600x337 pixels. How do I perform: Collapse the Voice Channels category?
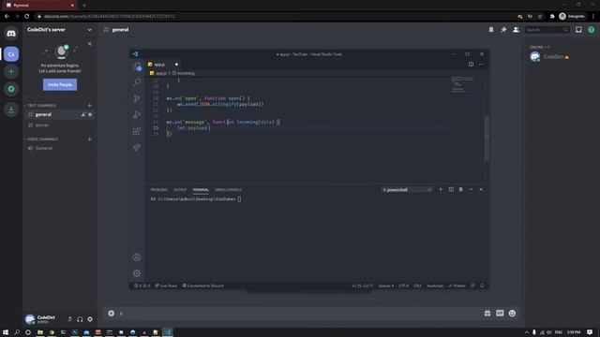[42, 139]
